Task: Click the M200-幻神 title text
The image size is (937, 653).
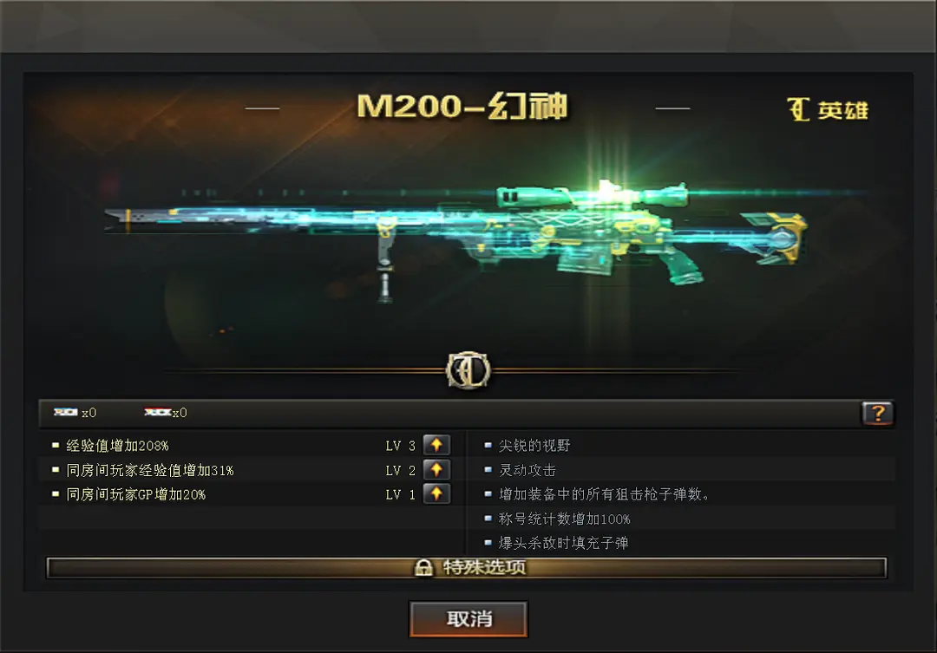Action: 462,107
